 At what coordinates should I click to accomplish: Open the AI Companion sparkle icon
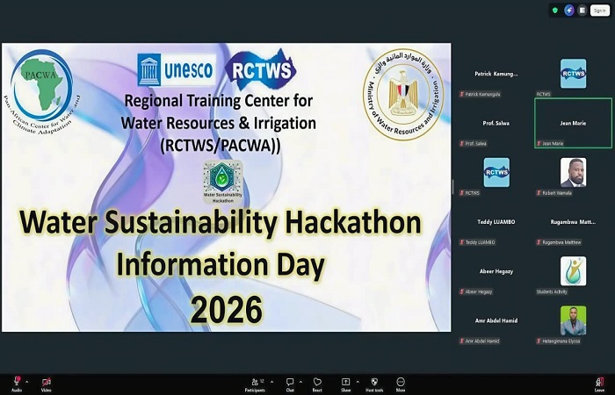click(568, 11)
